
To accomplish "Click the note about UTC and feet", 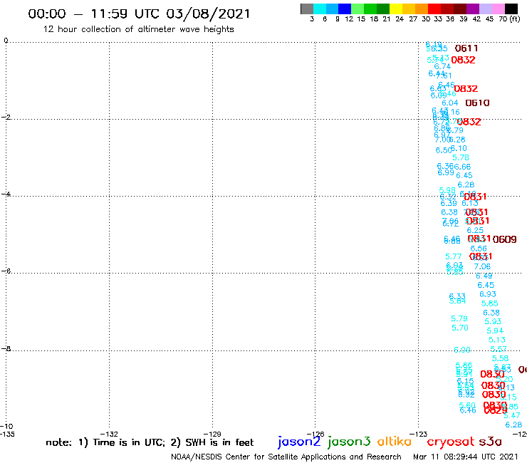I will [150, 442].
